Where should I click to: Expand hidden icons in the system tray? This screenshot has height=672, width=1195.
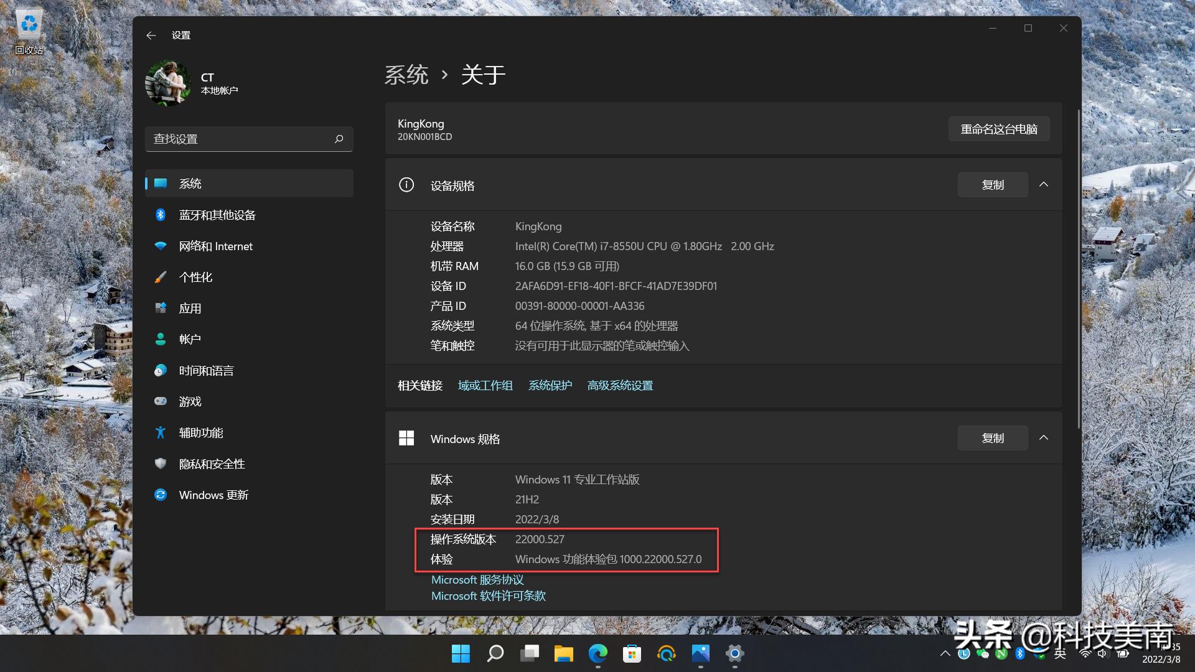coord(945,654)
